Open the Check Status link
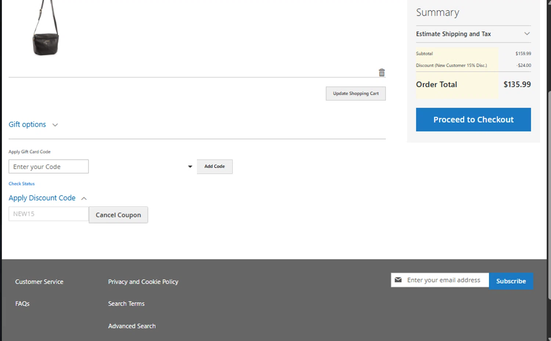Viewport: 551px width, 341px height. [22, 184]
